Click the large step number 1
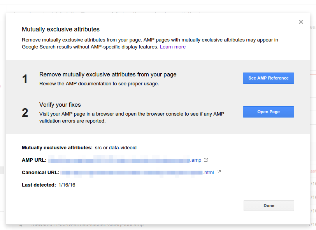316x230 pixels. (x=25, y=79)
